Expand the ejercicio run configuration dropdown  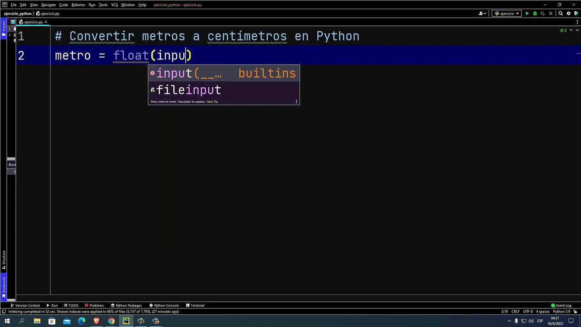[507, 14]
